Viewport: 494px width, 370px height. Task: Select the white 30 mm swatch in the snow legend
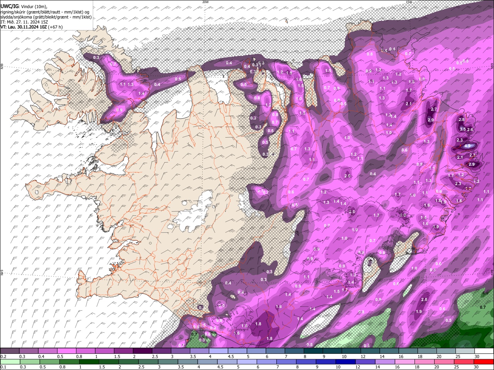pos(484,351)
